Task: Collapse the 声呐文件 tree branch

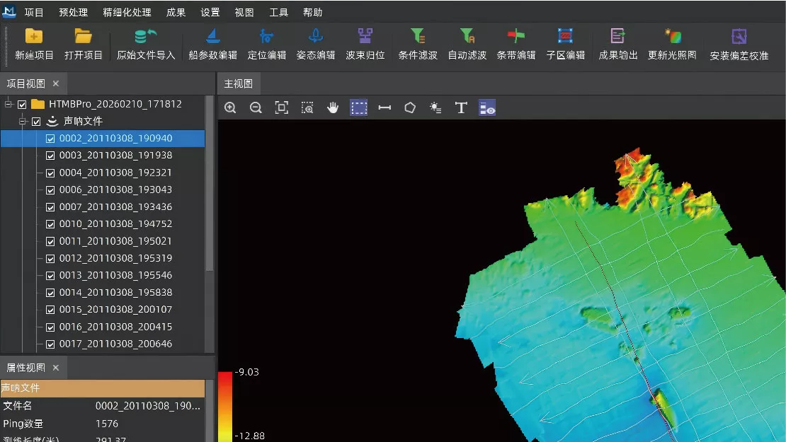Action: (22, 121)
